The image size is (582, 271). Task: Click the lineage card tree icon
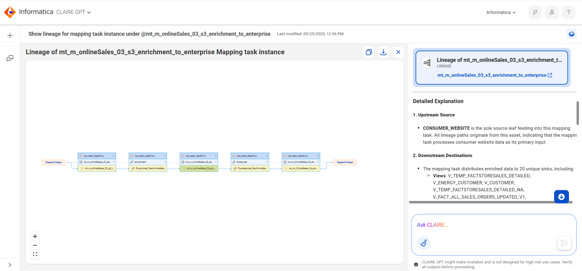(x=427, y=63)
